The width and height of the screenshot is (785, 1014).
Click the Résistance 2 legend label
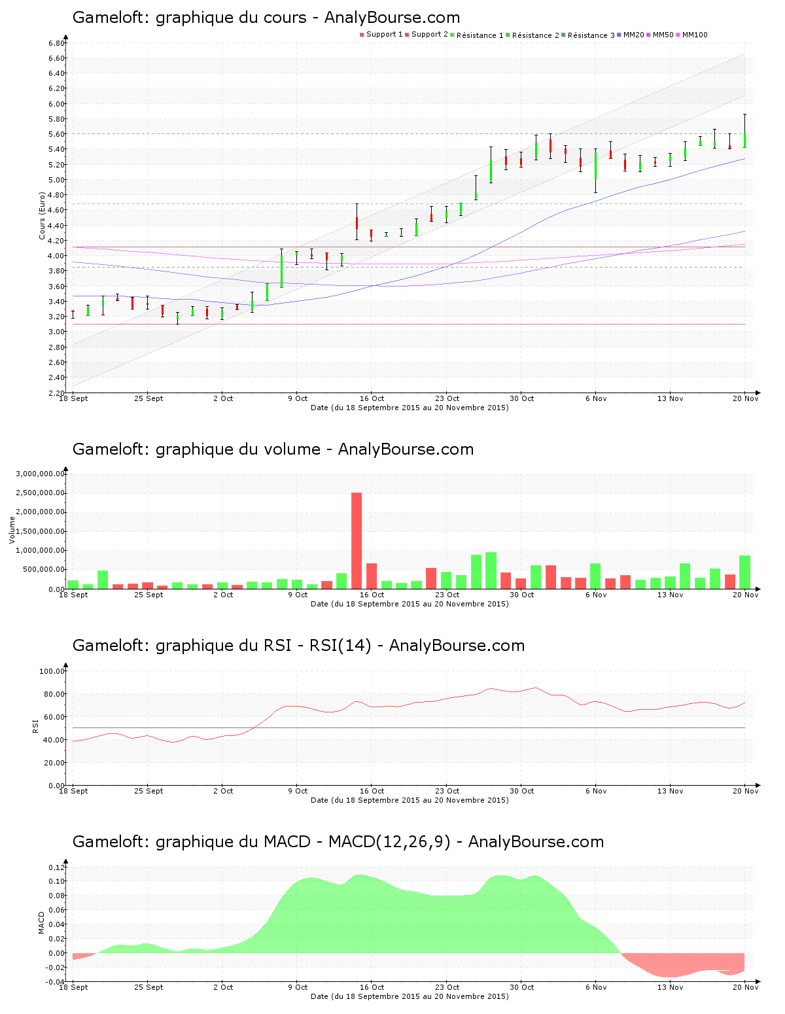pyautogui.click(x=536, y=35)
